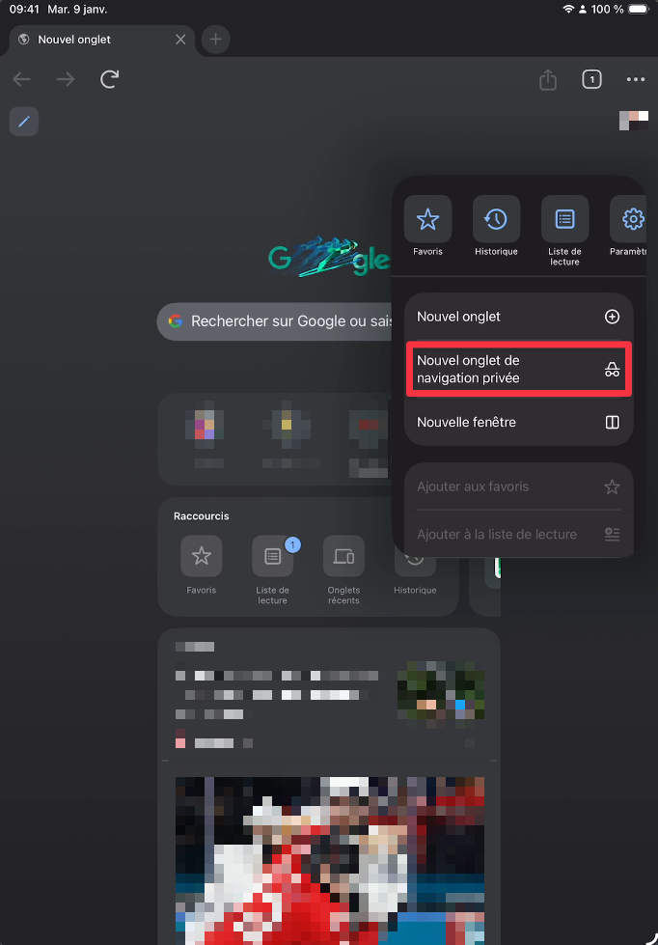Go forward with the right arrow

(65, 79)
